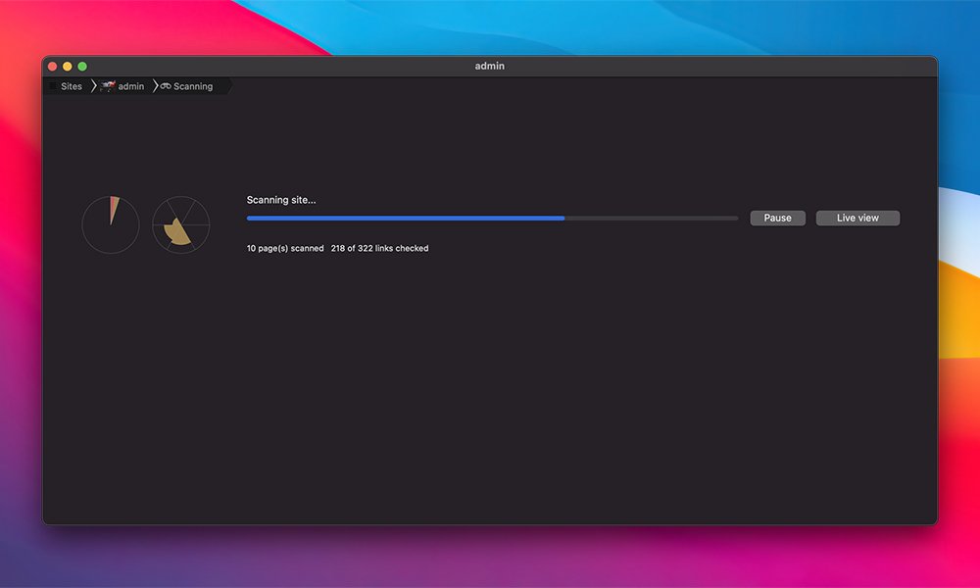Click the chevron between Sites and admin
This screenshot has width=980, height=588.
coord(93,86)
